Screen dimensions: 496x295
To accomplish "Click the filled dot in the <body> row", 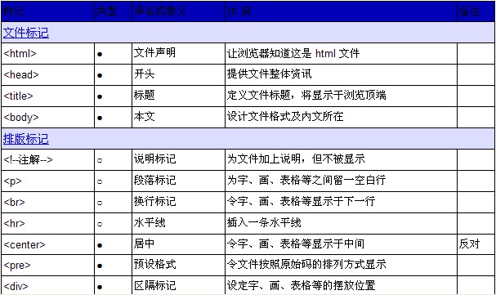I will [100, 118].
